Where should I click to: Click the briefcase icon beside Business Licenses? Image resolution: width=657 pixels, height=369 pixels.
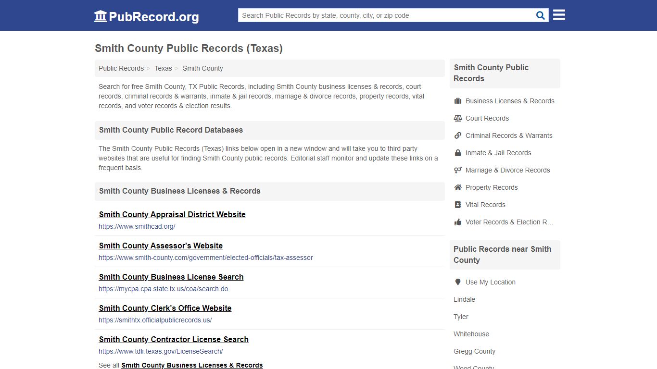pyautogui.click(x=458, y=101)
